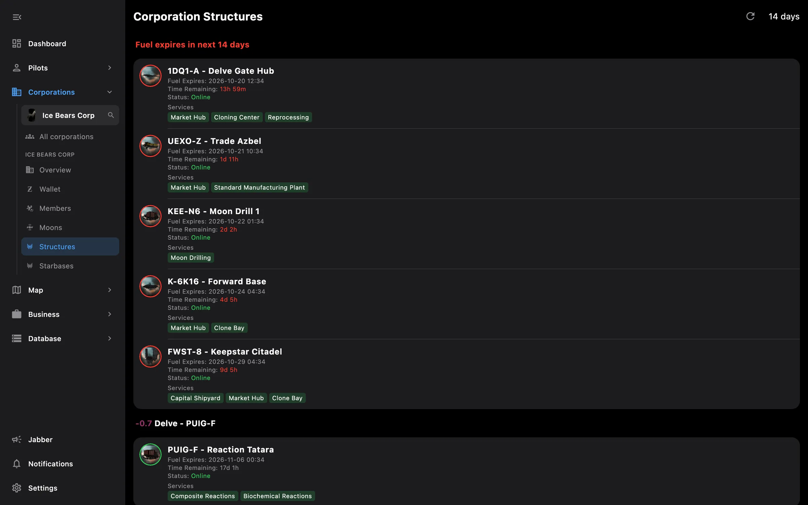Image resolution: width=808 pixels, height=505 pixels.
Task: Open the 14 days fuel period selector
Action: (x=784, y=16)
